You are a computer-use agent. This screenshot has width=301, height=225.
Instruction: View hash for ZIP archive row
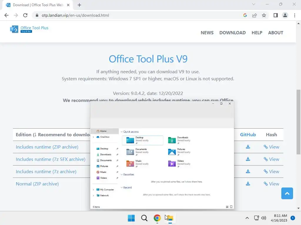(x=271, y=147)
